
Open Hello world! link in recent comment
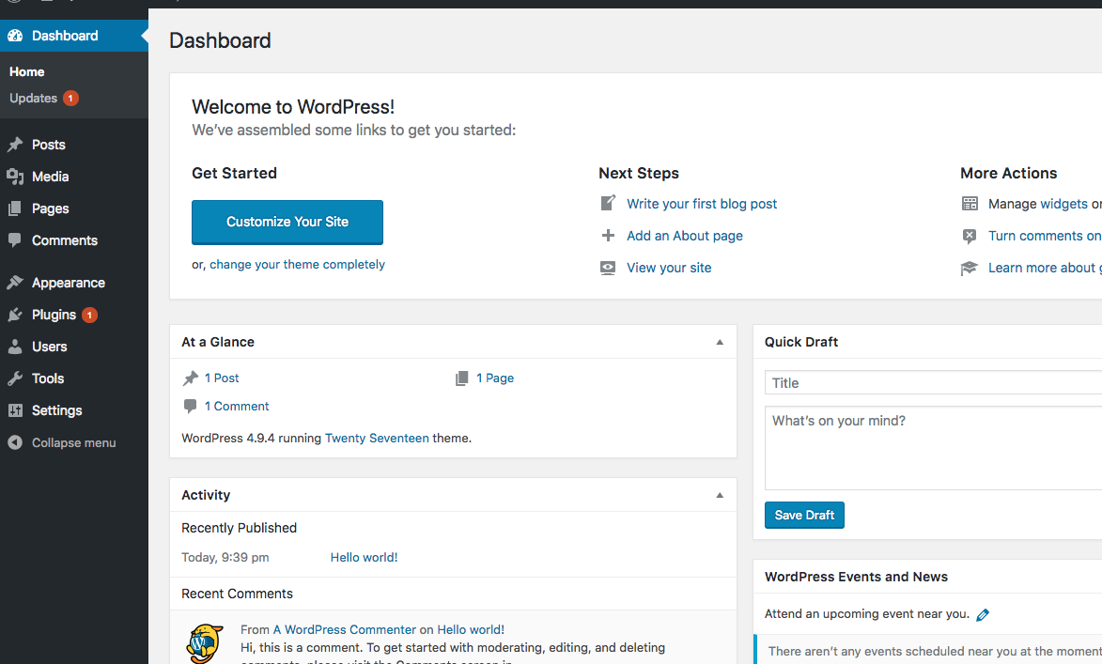[471, 630]
